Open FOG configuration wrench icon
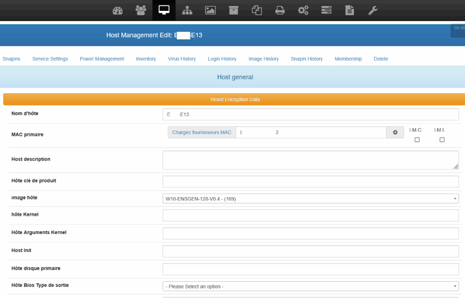 [x=373, y=10]
